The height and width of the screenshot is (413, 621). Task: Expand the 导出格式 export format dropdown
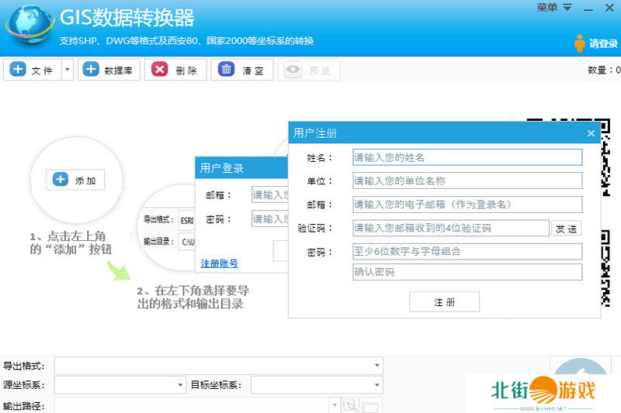tap(377, 365)
